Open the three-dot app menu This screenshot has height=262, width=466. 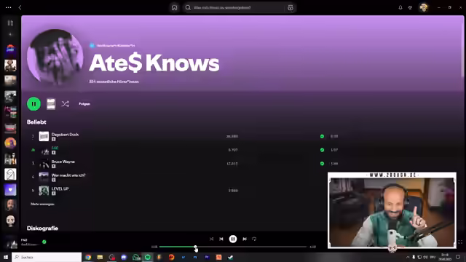[8, 7]
